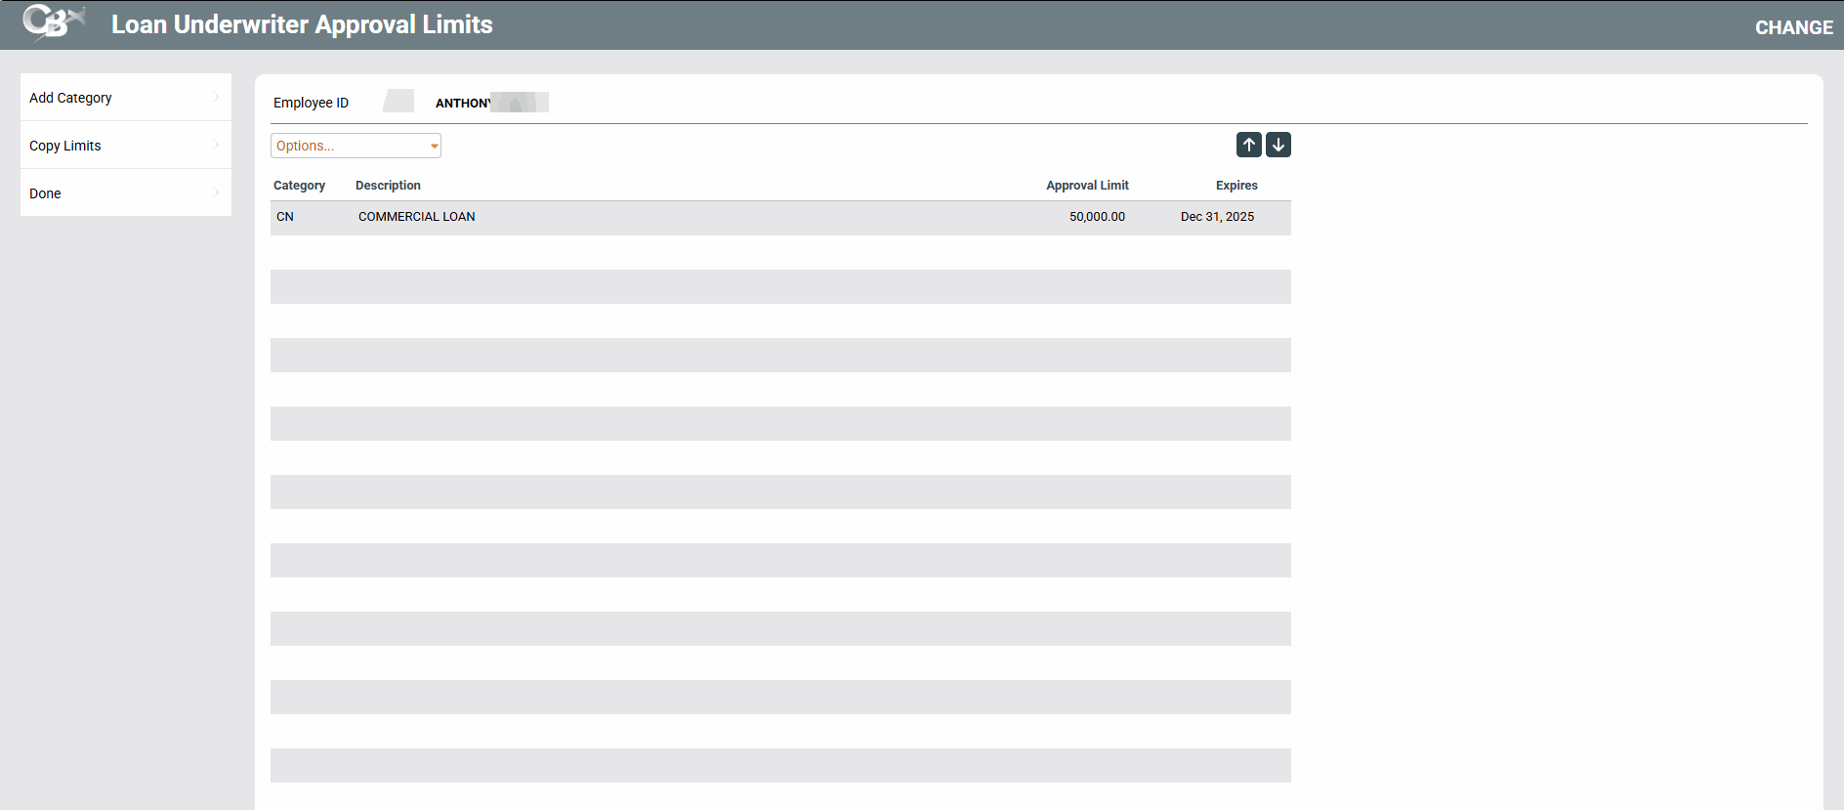Viewport: 1844px width, 810px height.
Task: Click the 50,000.00 approval limit value
Action: (1097, 217)
